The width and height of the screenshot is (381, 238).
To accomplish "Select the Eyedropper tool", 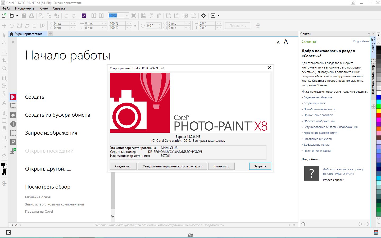I will pyautogui.click(x=4, y=148).
